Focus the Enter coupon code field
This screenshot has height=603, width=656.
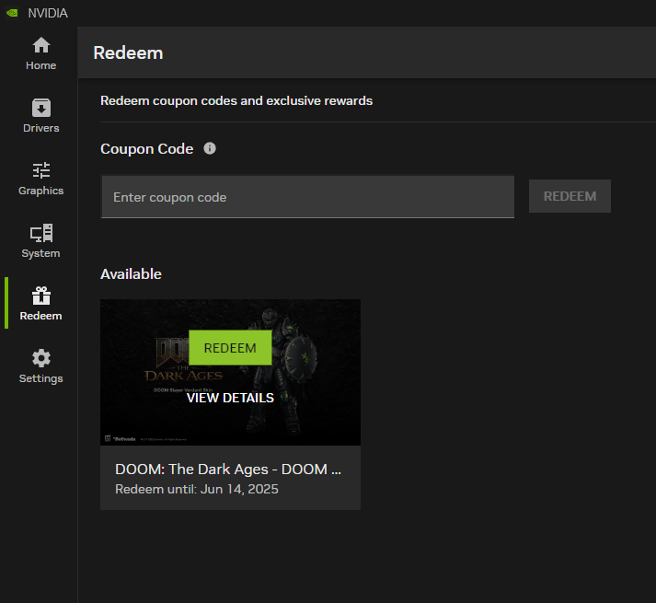tap(306, 197)
